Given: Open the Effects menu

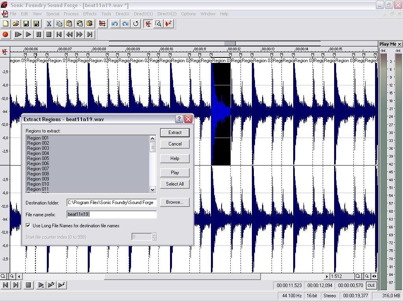Looking at the screenshot, I should click(x=90, y=14).
